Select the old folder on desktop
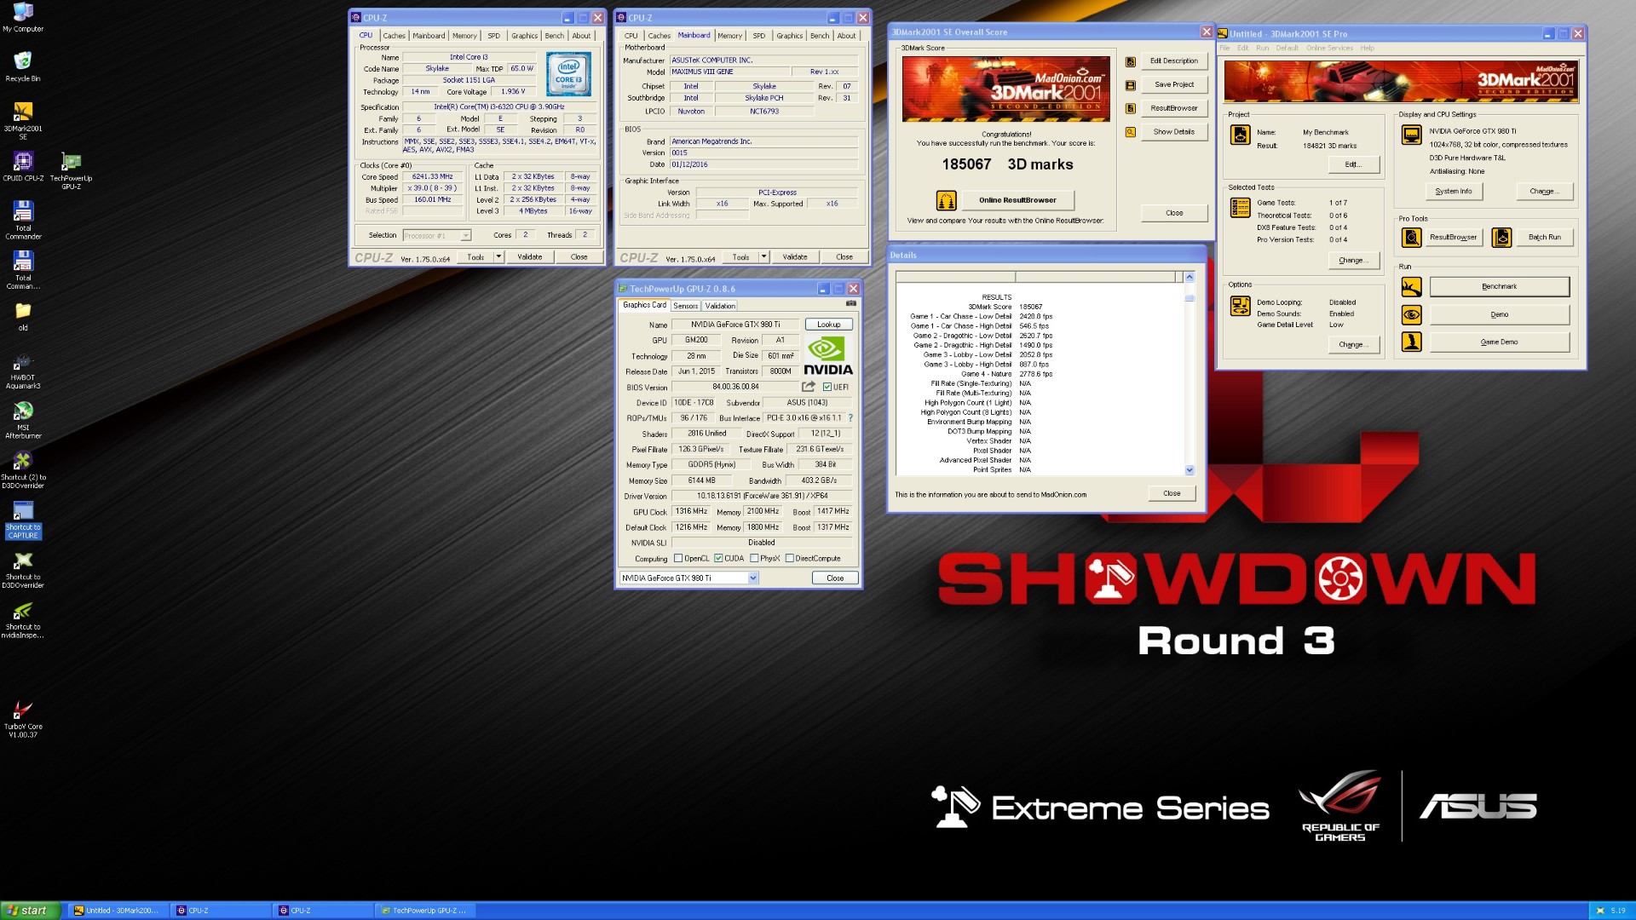 (23, 315)
